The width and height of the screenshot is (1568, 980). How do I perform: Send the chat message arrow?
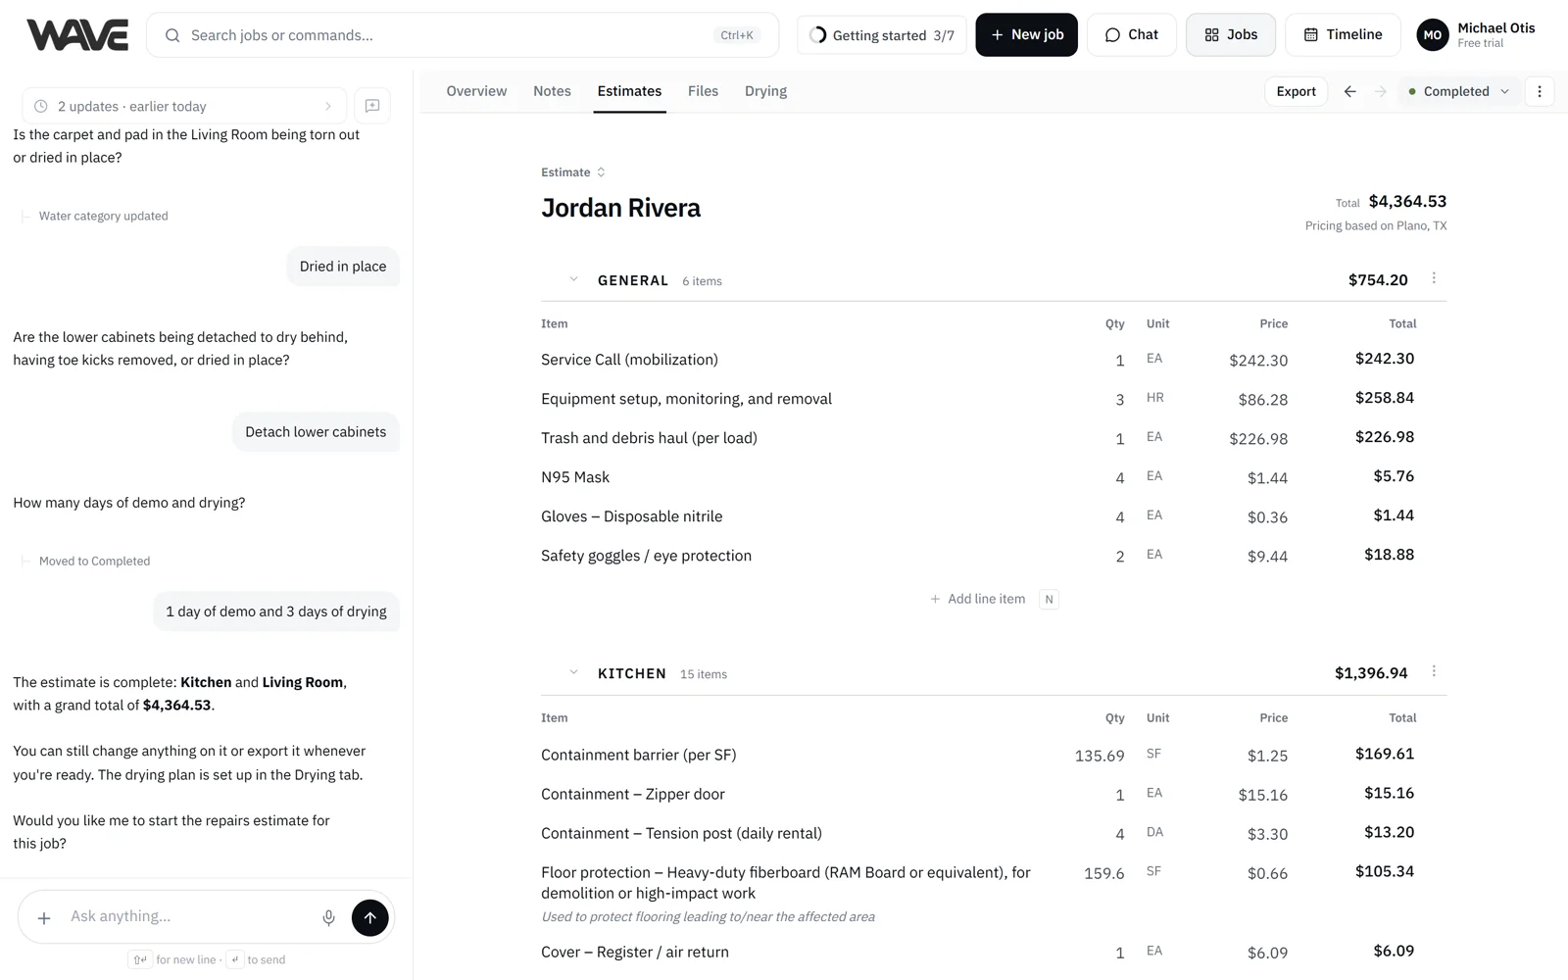coord(369,917)
